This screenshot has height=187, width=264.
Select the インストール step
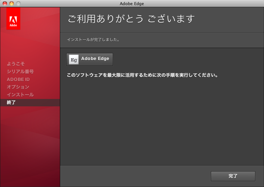point(20,95)
